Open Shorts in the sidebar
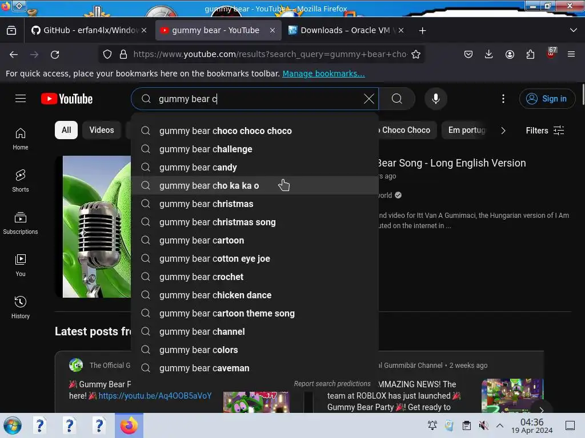 coord(21,181)
